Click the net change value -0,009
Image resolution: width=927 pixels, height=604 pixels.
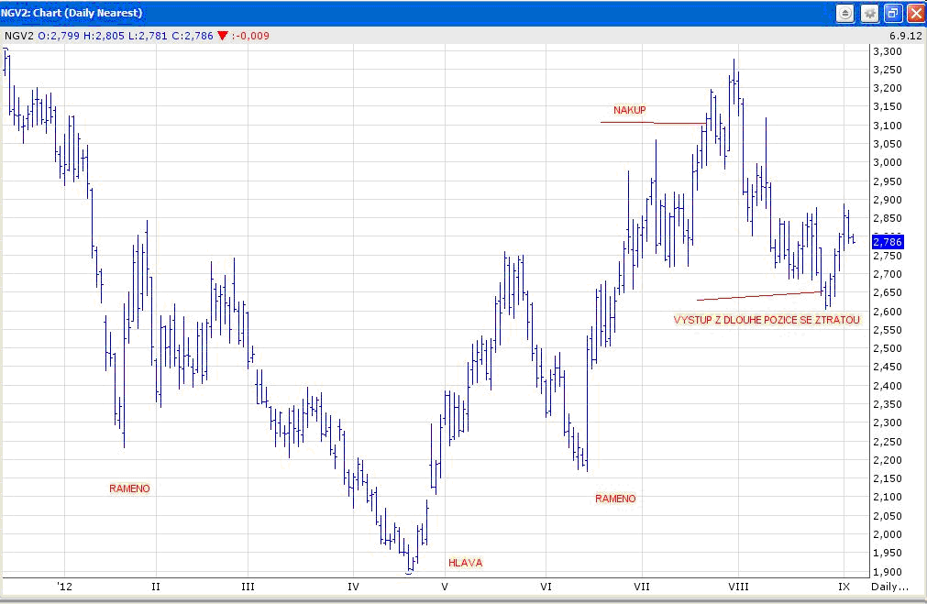(x=252, y=36)
